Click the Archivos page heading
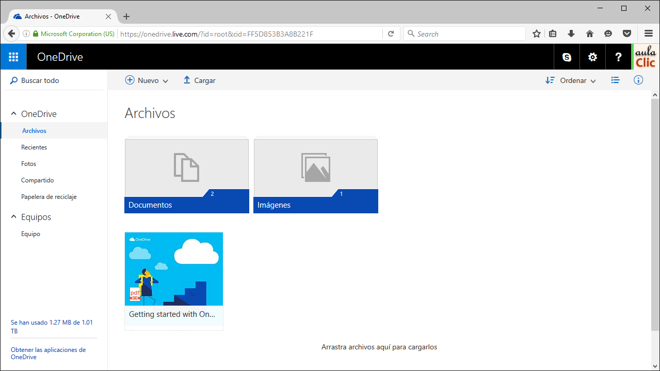 point(150,113)
